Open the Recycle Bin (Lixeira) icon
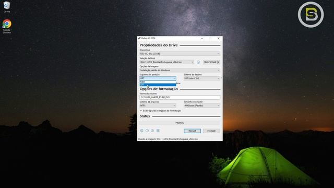334x188 pixels. tap(7, 7)
